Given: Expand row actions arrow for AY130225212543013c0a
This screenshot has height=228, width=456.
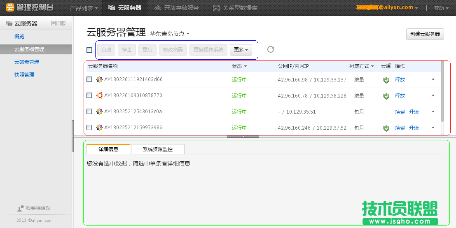Looking at the screenshot, I should (433, 112).
